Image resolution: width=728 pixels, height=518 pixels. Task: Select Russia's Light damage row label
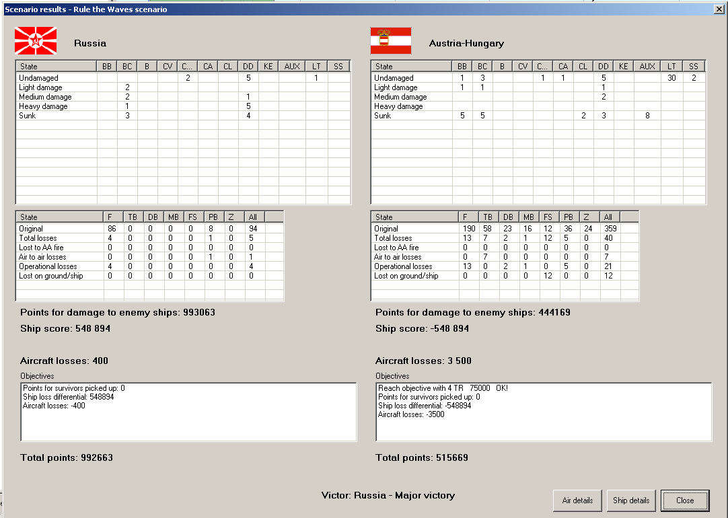click(40, 87)
